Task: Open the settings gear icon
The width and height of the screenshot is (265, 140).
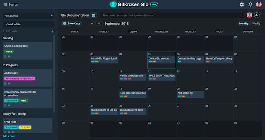Action: (x=242, y=4)
